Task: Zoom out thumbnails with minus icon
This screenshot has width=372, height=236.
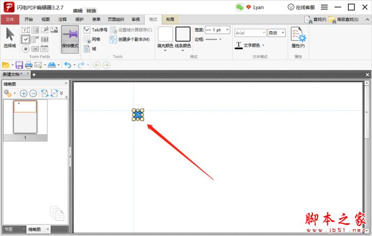Action: (33, 93)
